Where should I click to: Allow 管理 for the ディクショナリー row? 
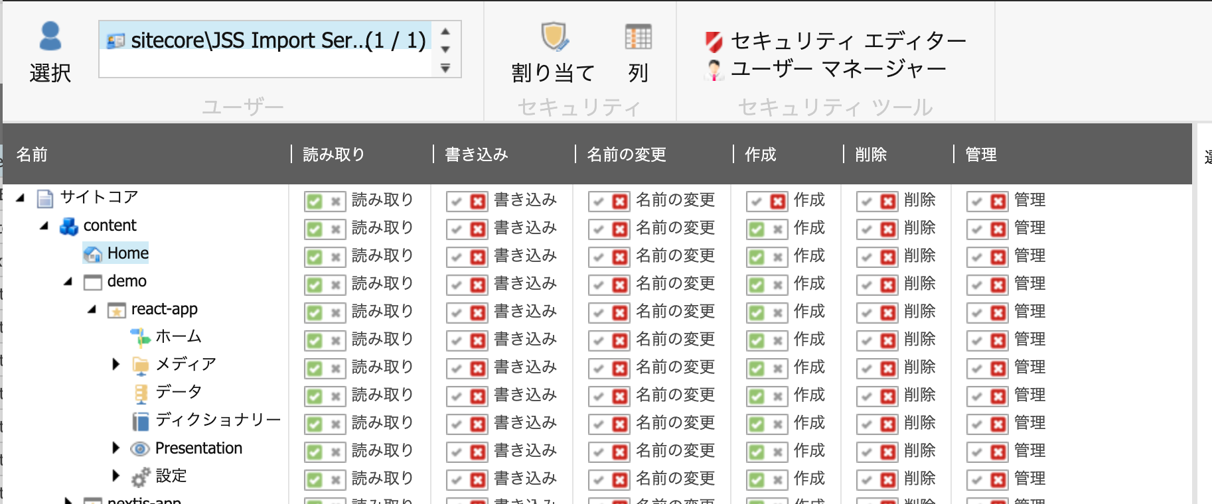point(977,424)
